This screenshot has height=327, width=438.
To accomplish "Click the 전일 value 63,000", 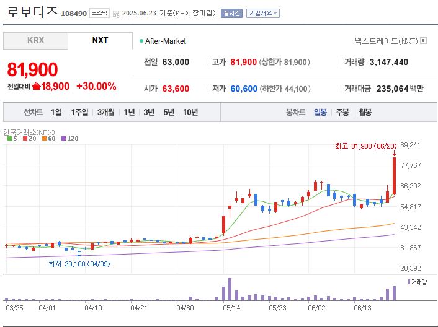I will click(x=176, y=62).
